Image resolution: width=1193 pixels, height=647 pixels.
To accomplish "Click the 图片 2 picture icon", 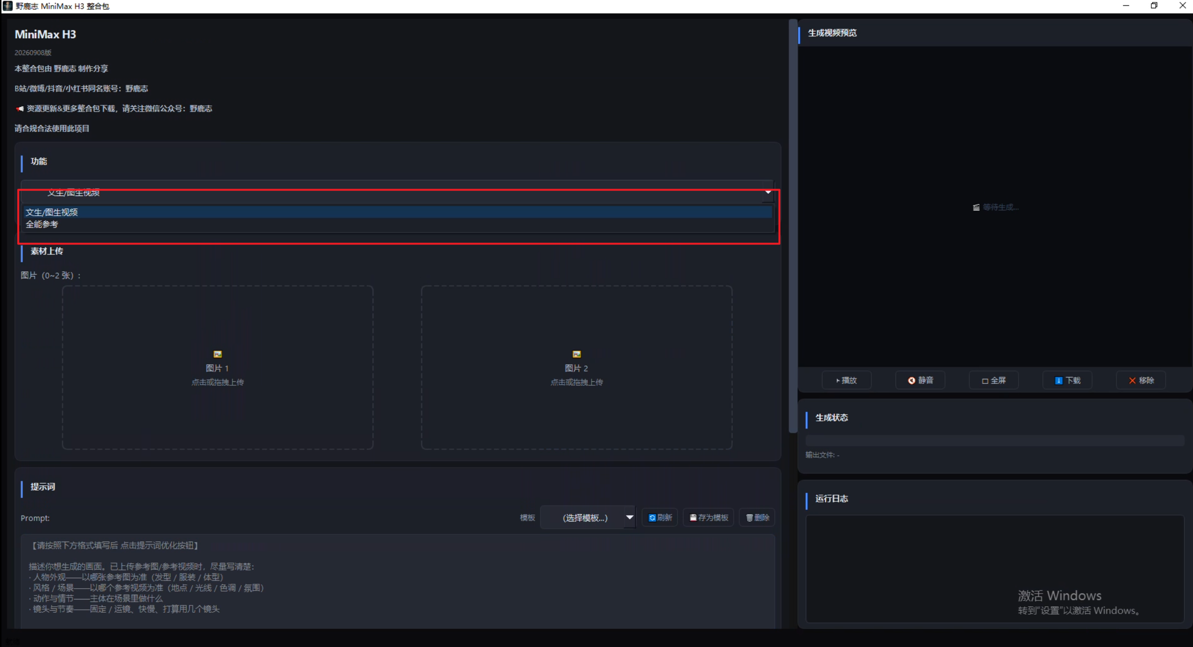I will 577,354.
